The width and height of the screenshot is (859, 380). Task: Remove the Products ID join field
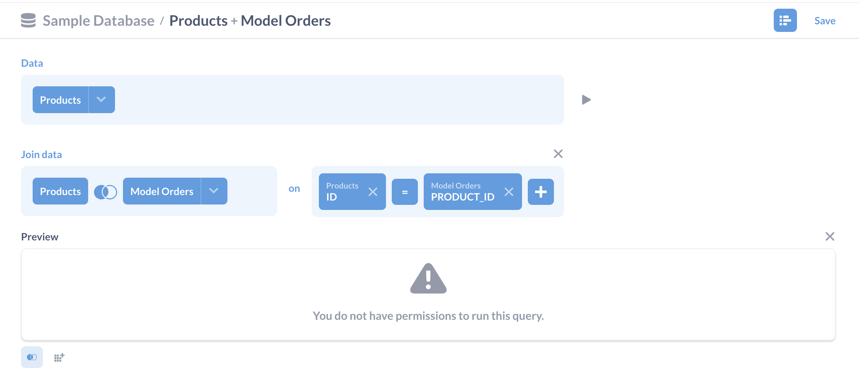tap(373, 191)
